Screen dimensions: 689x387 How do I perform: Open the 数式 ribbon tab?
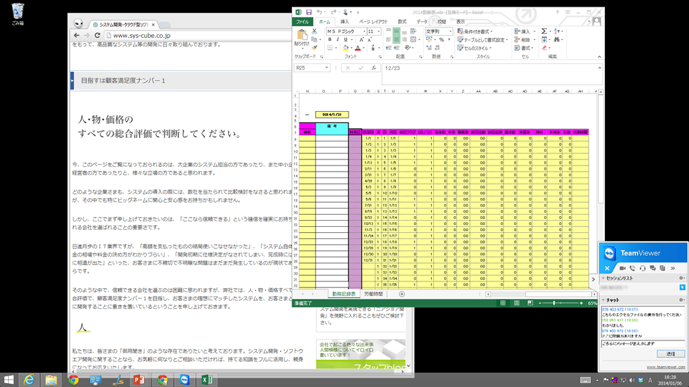(x=402, y=22)
